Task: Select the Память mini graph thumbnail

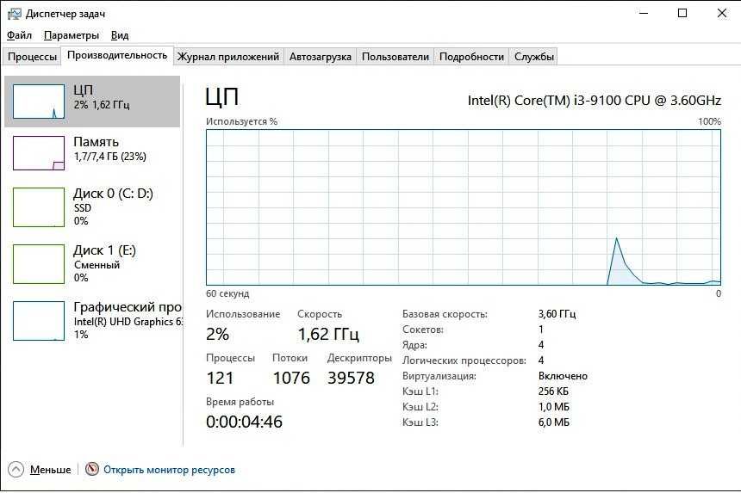Action: pos(39,153)
